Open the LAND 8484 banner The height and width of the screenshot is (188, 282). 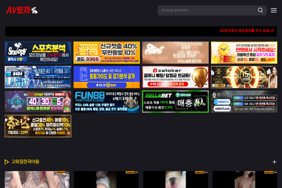(38, 77)
